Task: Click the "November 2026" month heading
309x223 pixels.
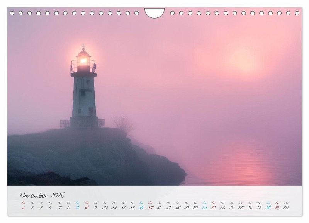Action: [x=42, y=195]
